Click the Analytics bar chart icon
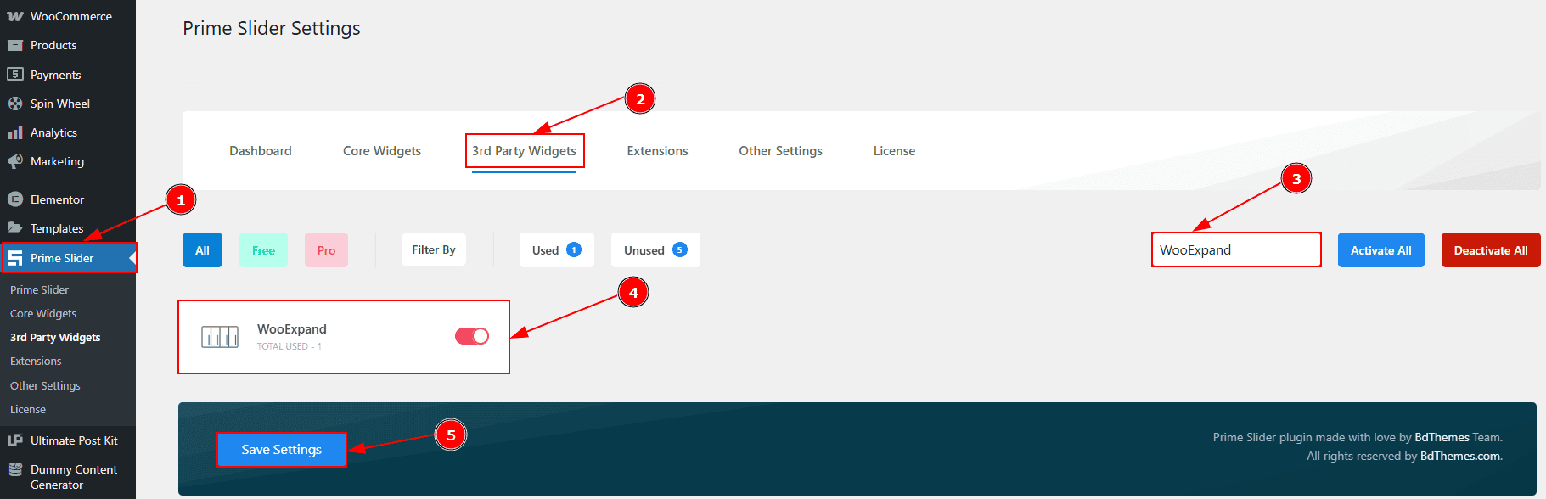The image size is (1546, 499). pyautogui.click(x=15, y=132)
